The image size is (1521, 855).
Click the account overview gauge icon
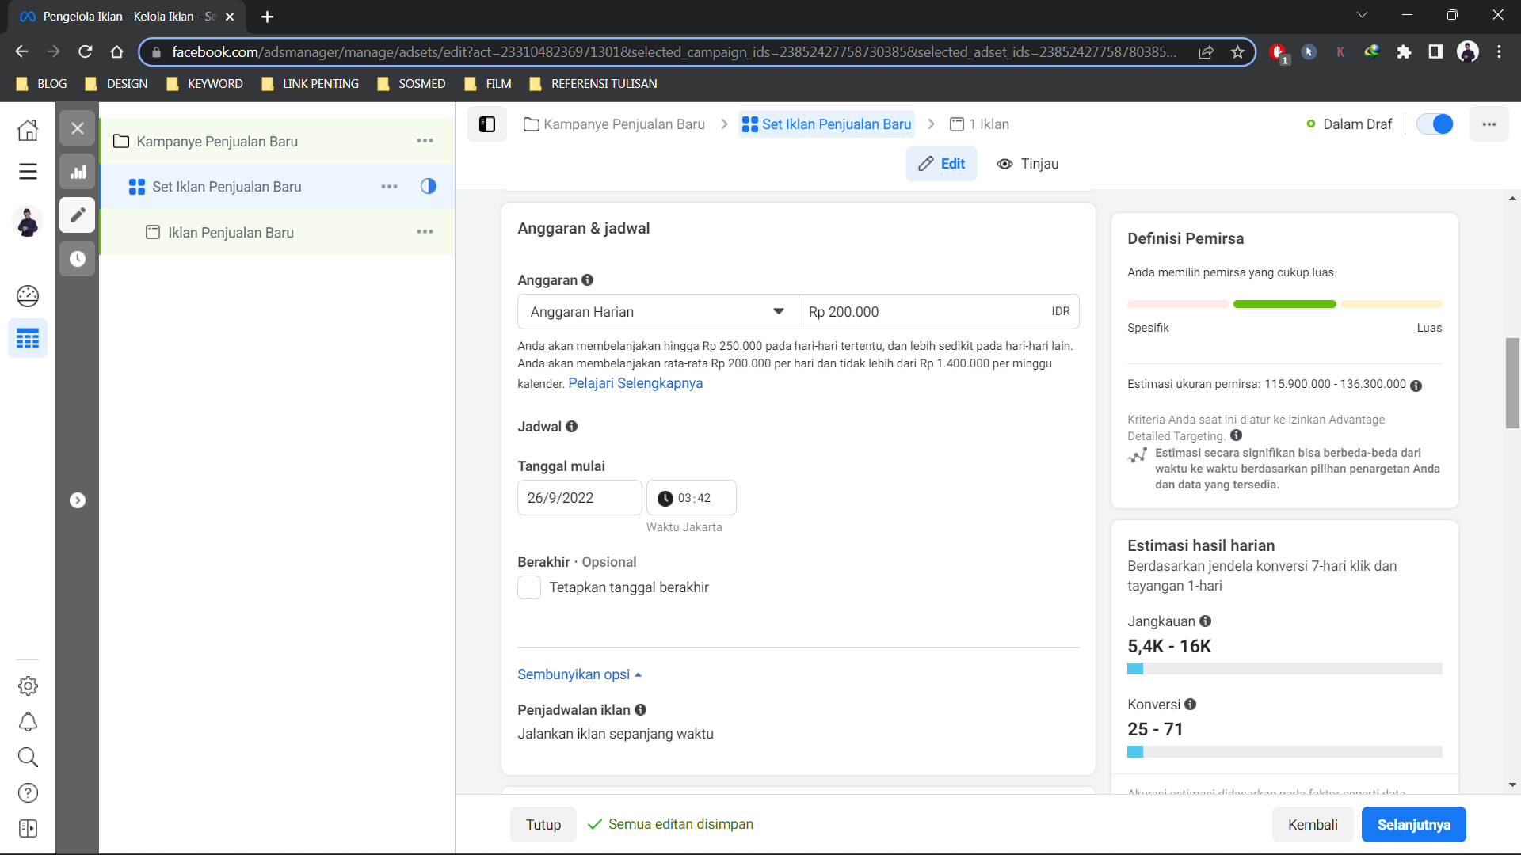click(28, 296)
